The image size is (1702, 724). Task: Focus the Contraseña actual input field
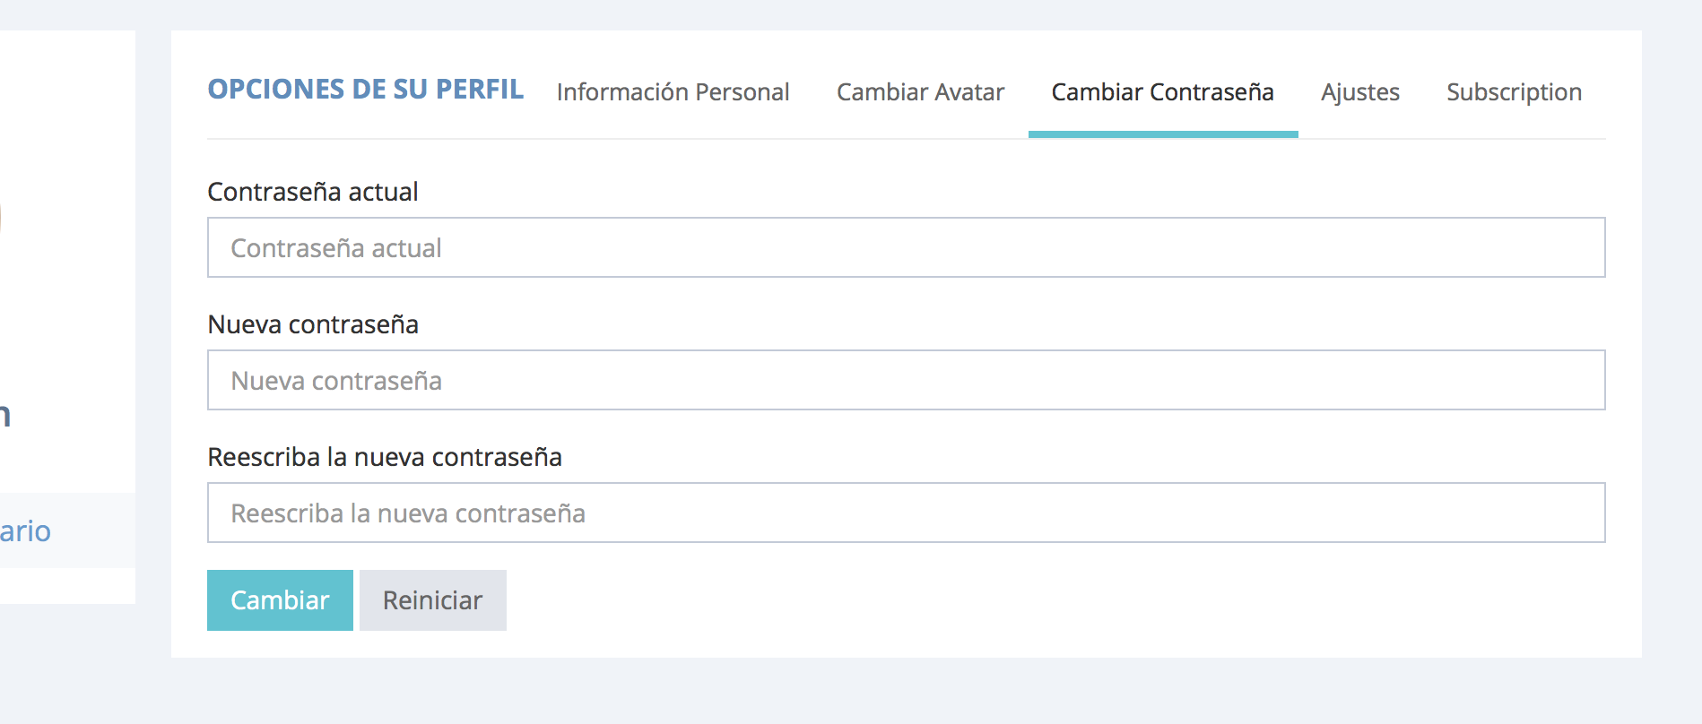906,247
